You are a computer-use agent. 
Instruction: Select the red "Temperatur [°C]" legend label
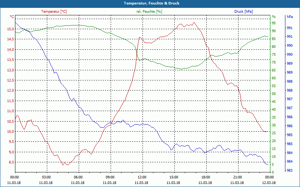point(54,12)
